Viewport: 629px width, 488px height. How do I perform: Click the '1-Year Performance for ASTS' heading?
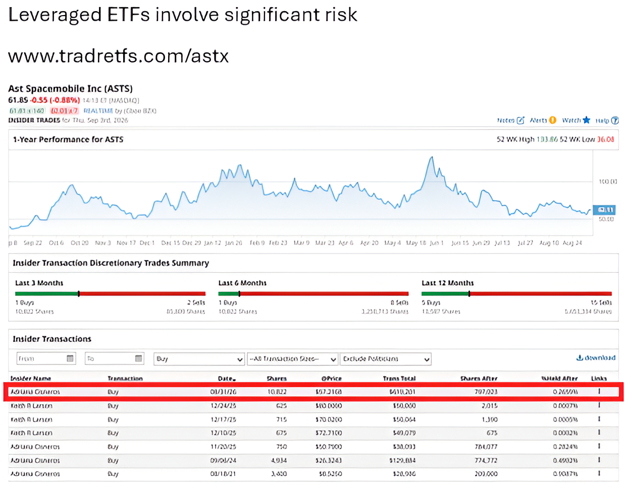tap(68, 139)
